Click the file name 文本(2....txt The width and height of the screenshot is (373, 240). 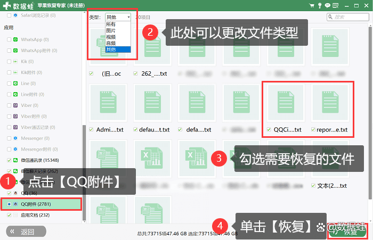332,186
